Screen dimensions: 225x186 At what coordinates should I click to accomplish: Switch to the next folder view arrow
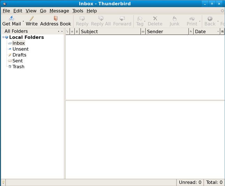tap(62, 31)
